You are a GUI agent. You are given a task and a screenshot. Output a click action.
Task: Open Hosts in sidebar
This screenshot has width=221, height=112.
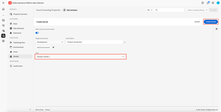tap(20, 52)
